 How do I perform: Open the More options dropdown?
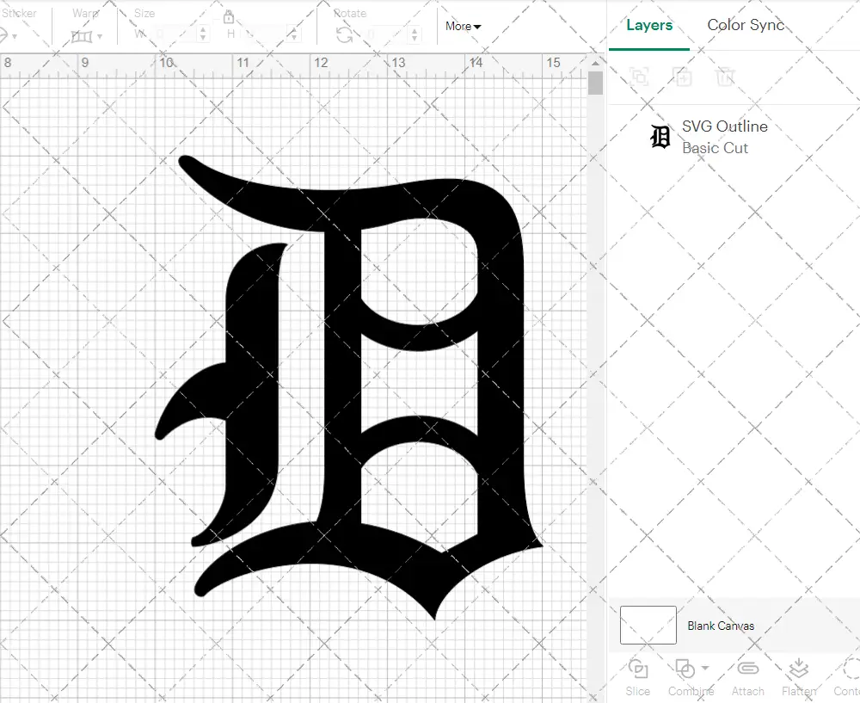tap(463, 27)
